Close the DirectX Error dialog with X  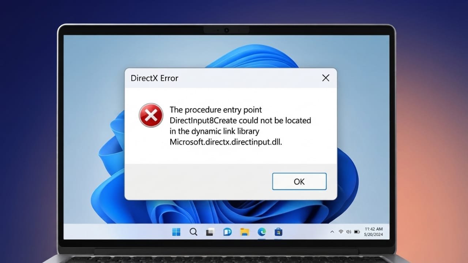[x=325, y=78]
